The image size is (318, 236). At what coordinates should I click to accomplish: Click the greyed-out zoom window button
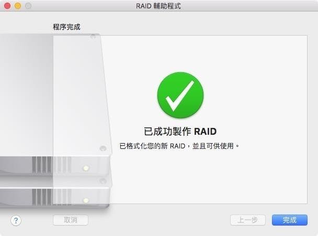click(x=28, y=6)
